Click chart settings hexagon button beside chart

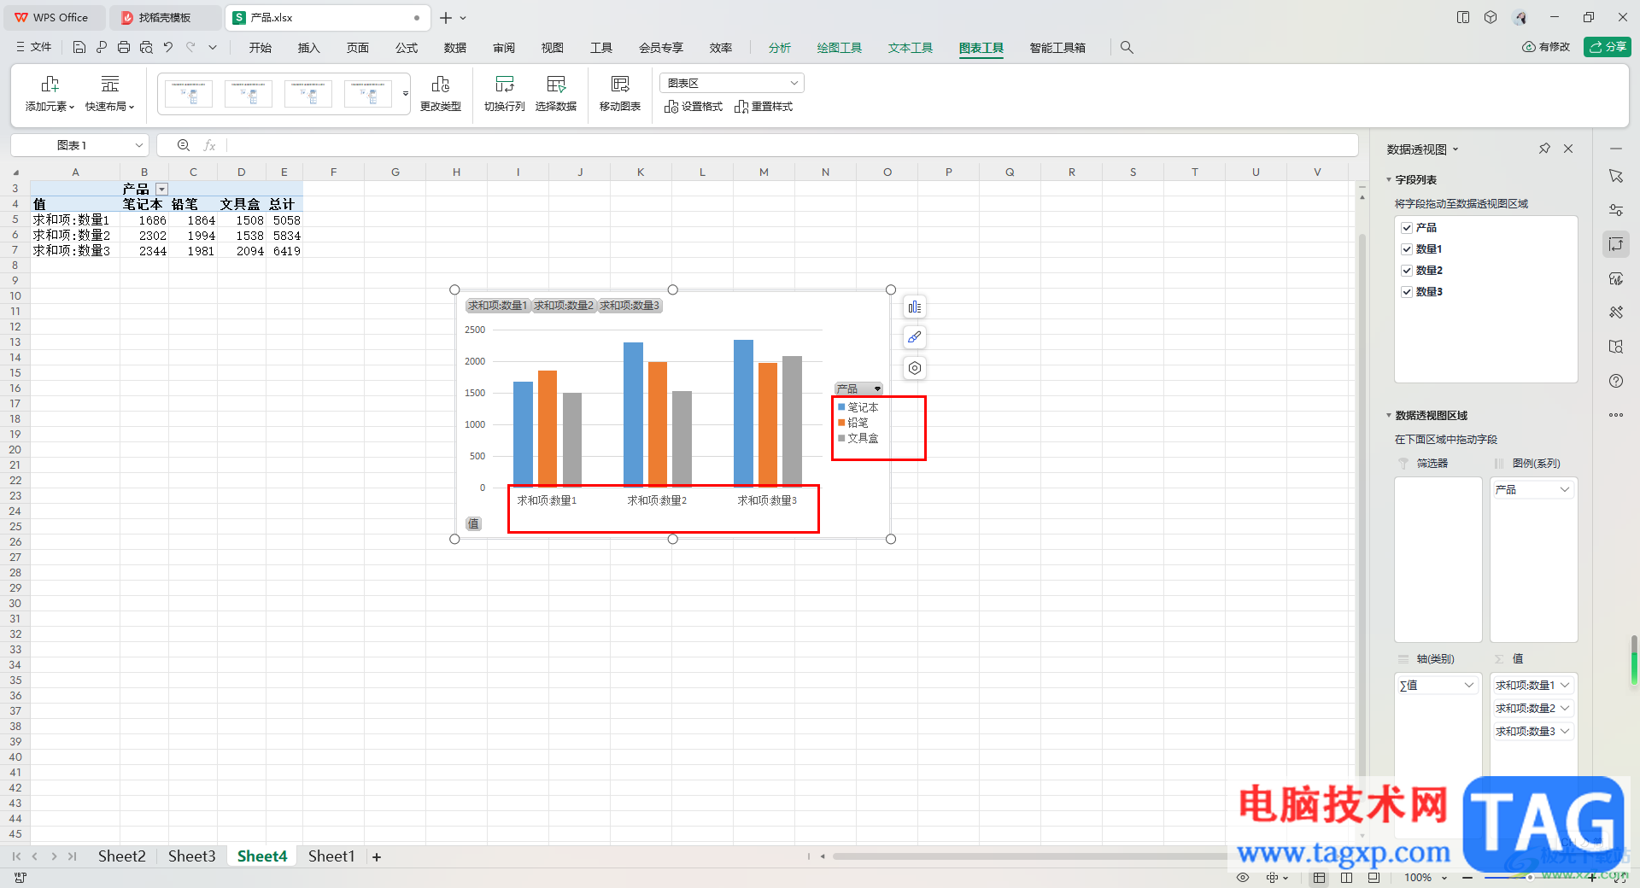tap(915, 368)
